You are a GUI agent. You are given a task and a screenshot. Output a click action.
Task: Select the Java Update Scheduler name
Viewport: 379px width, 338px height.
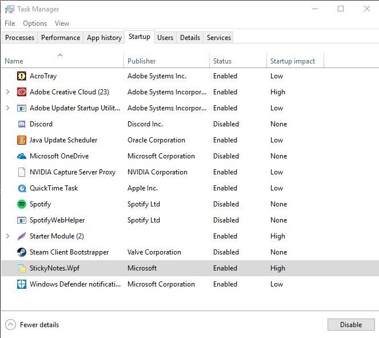tap(63, 140)
